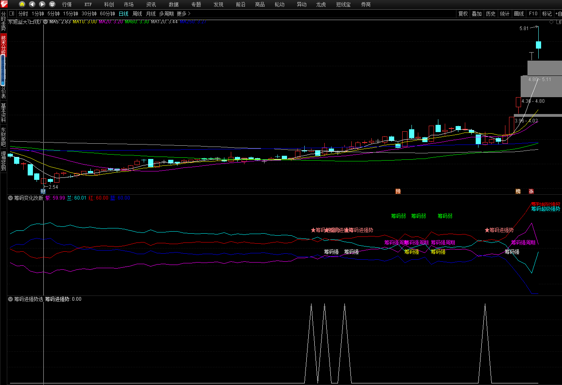The image size is (562, 385).
Task: Select the 日线 daily period tab
Action: pos(124,14)
